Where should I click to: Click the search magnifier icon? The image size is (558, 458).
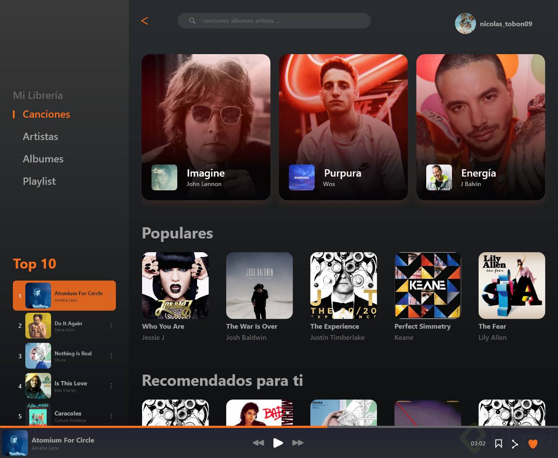(x=192, y=21)
